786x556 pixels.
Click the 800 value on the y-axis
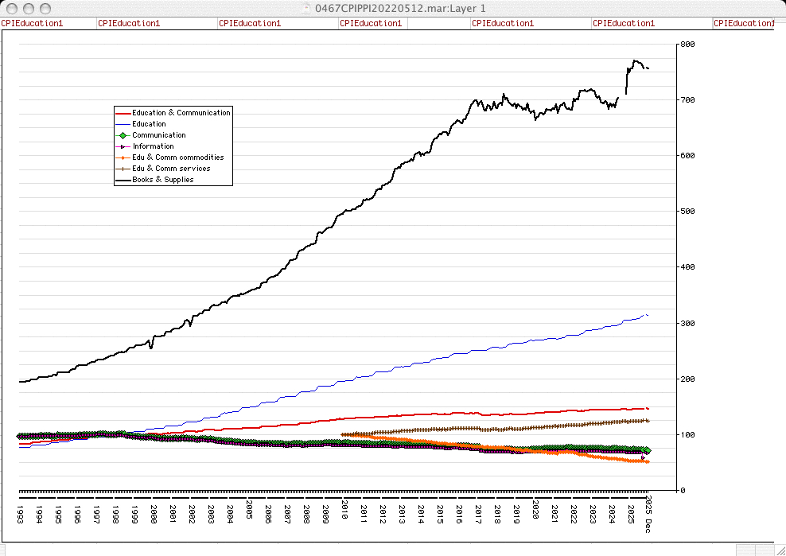(x=687, y=45)
